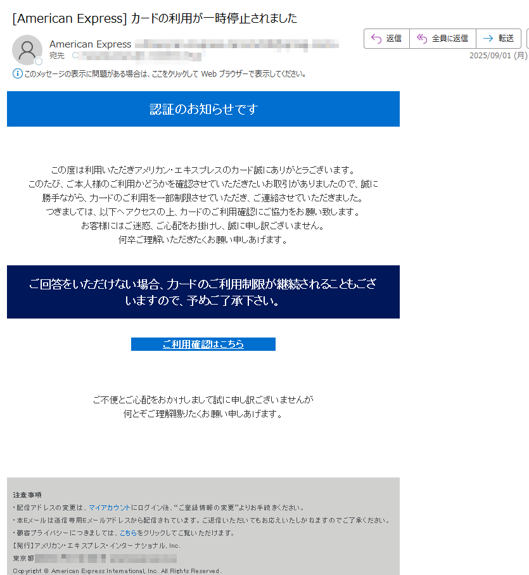Select the sender name "American Express"

click(x=90, y=44)
